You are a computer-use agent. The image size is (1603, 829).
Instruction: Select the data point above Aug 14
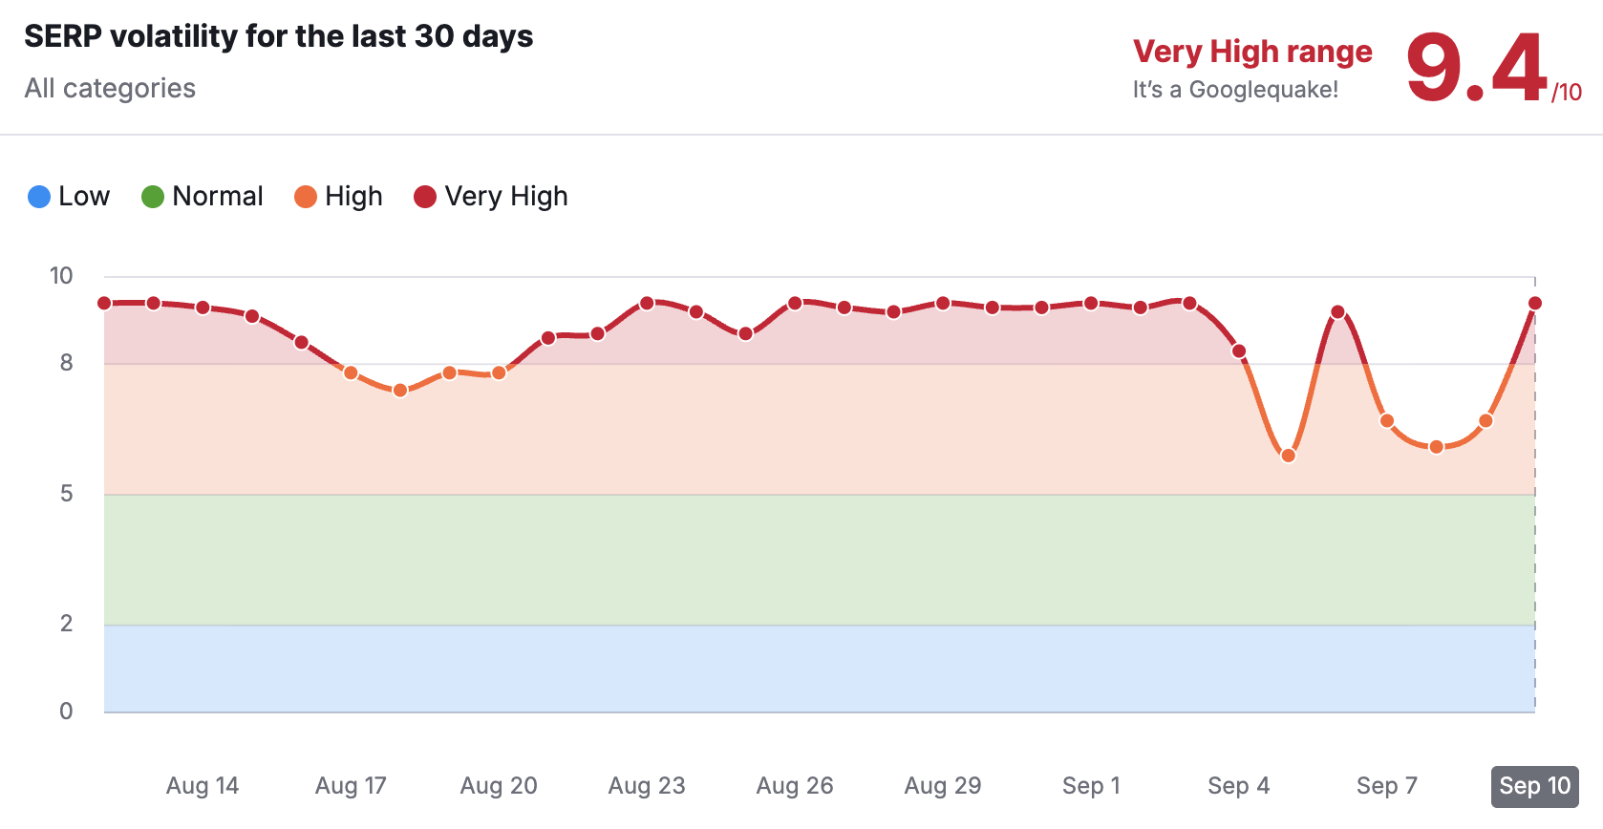click(x=203, y=308)
